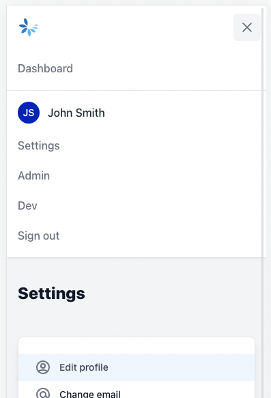
Task: Open the Dev menu link
Action: pyautogui.click(x=27, y=205)
